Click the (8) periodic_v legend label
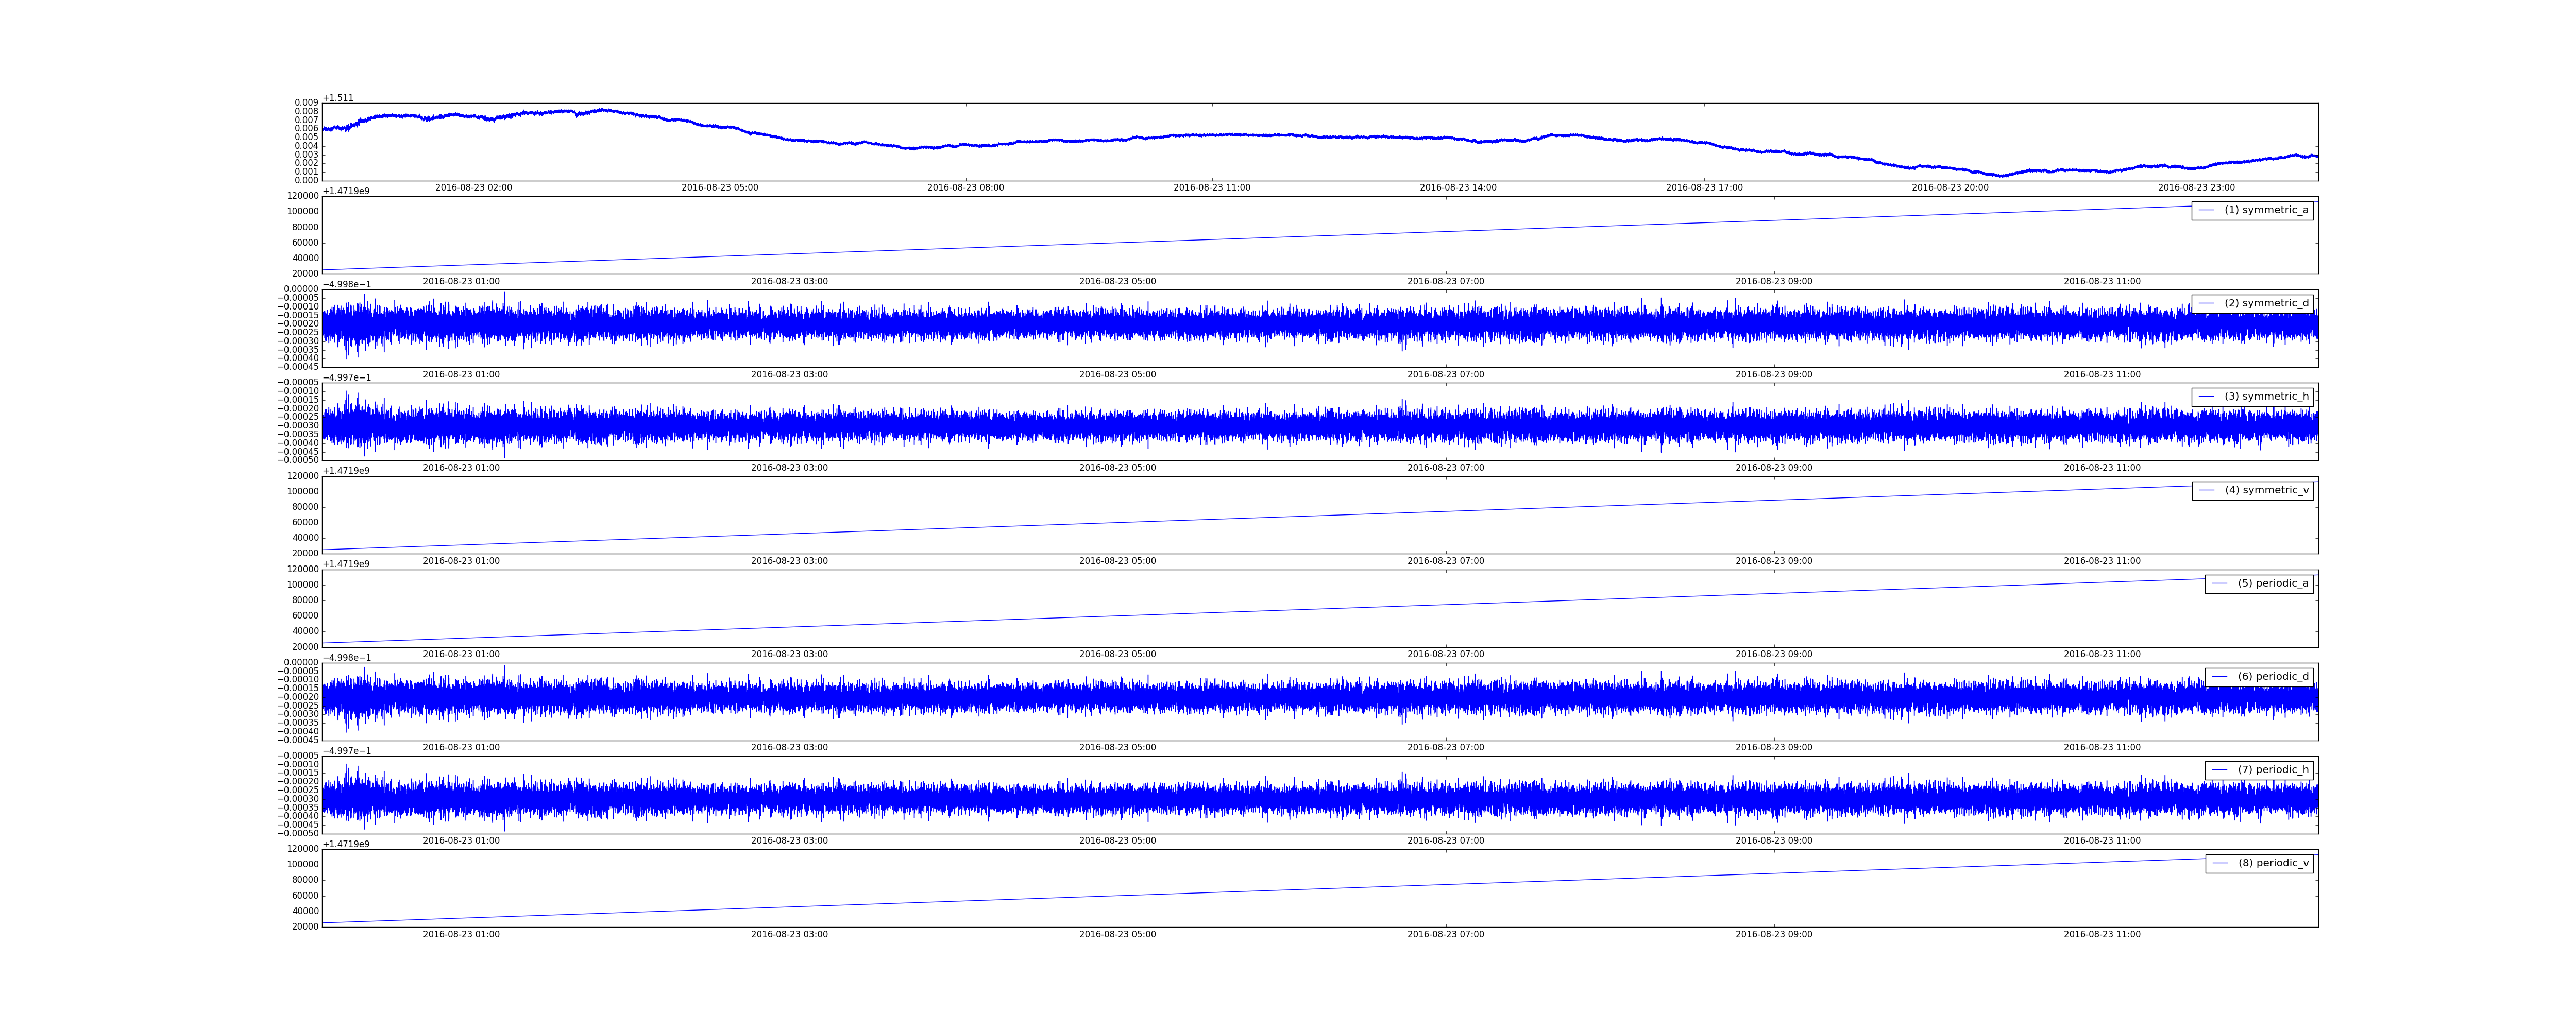 (x=2273, y=863)
